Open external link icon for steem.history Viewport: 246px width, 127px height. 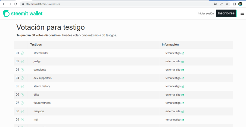coord(183,86)
